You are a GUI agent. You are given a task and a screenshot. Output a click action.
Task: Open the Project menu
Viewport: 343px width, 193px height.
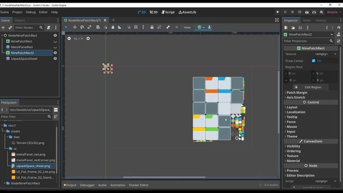(17, 12)
